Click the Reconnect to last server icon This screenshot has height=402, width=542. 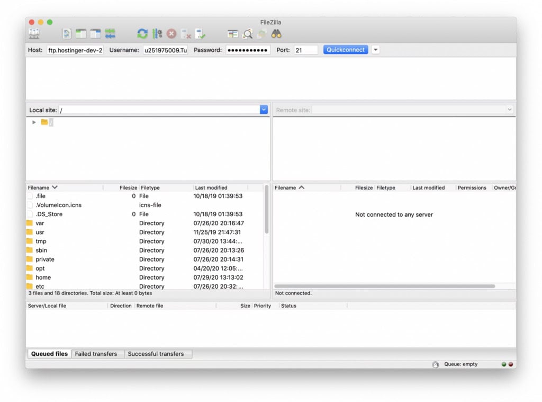tap(200, 34)
